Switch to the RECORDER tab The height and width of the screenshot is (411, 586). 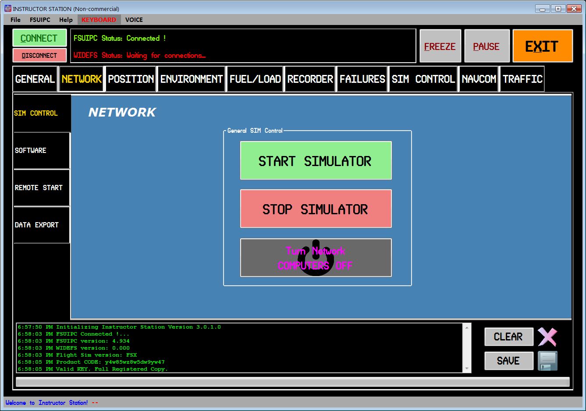tap(310, 79)
